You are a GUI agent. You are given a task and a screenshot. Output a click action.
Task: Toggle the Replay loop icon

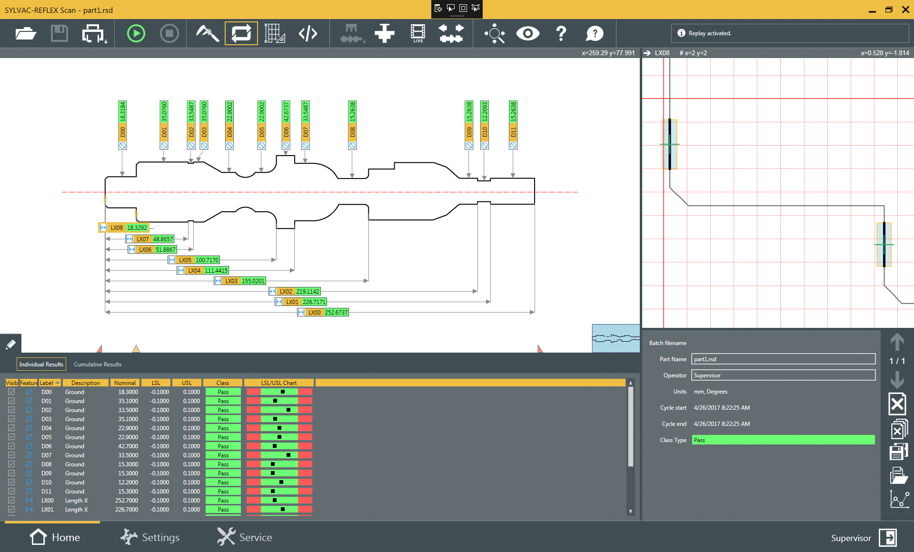coord(241,34)
